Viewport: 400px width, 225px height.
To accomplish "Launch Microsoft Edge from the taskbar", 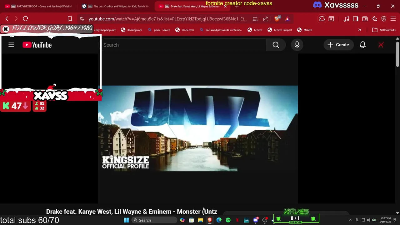I will 219,220.
